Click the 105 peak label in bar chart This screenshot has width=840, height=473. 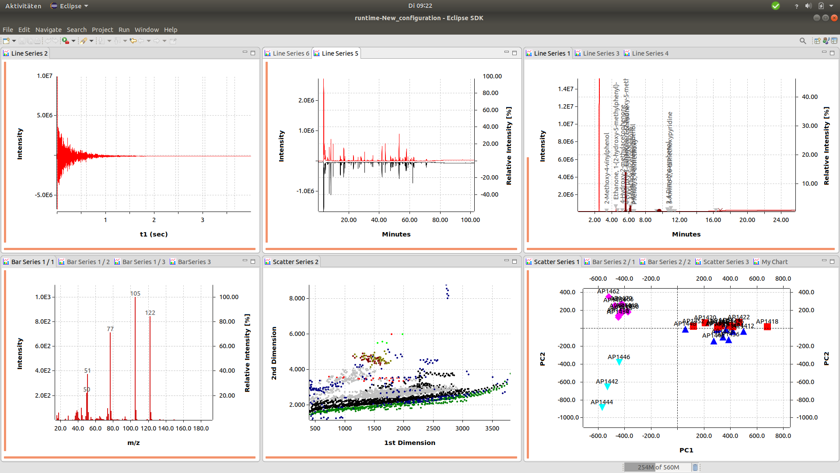point(135,293)
